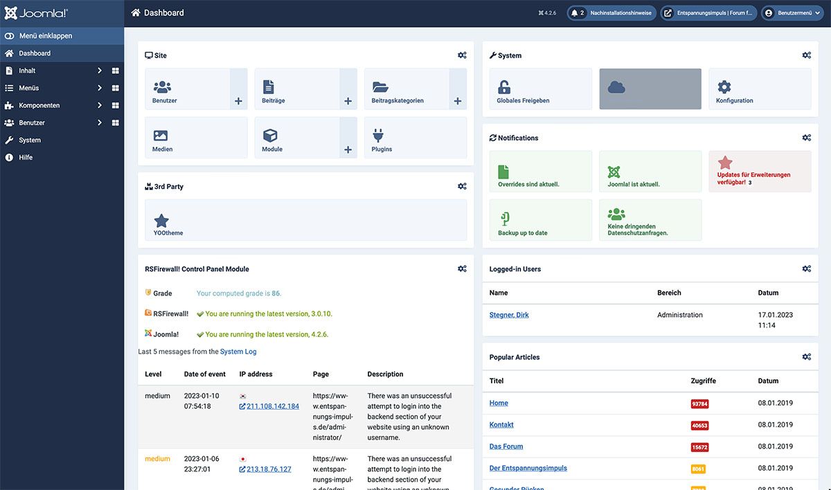Open Popular Articles module settings gear

click(x=807, y=356)
